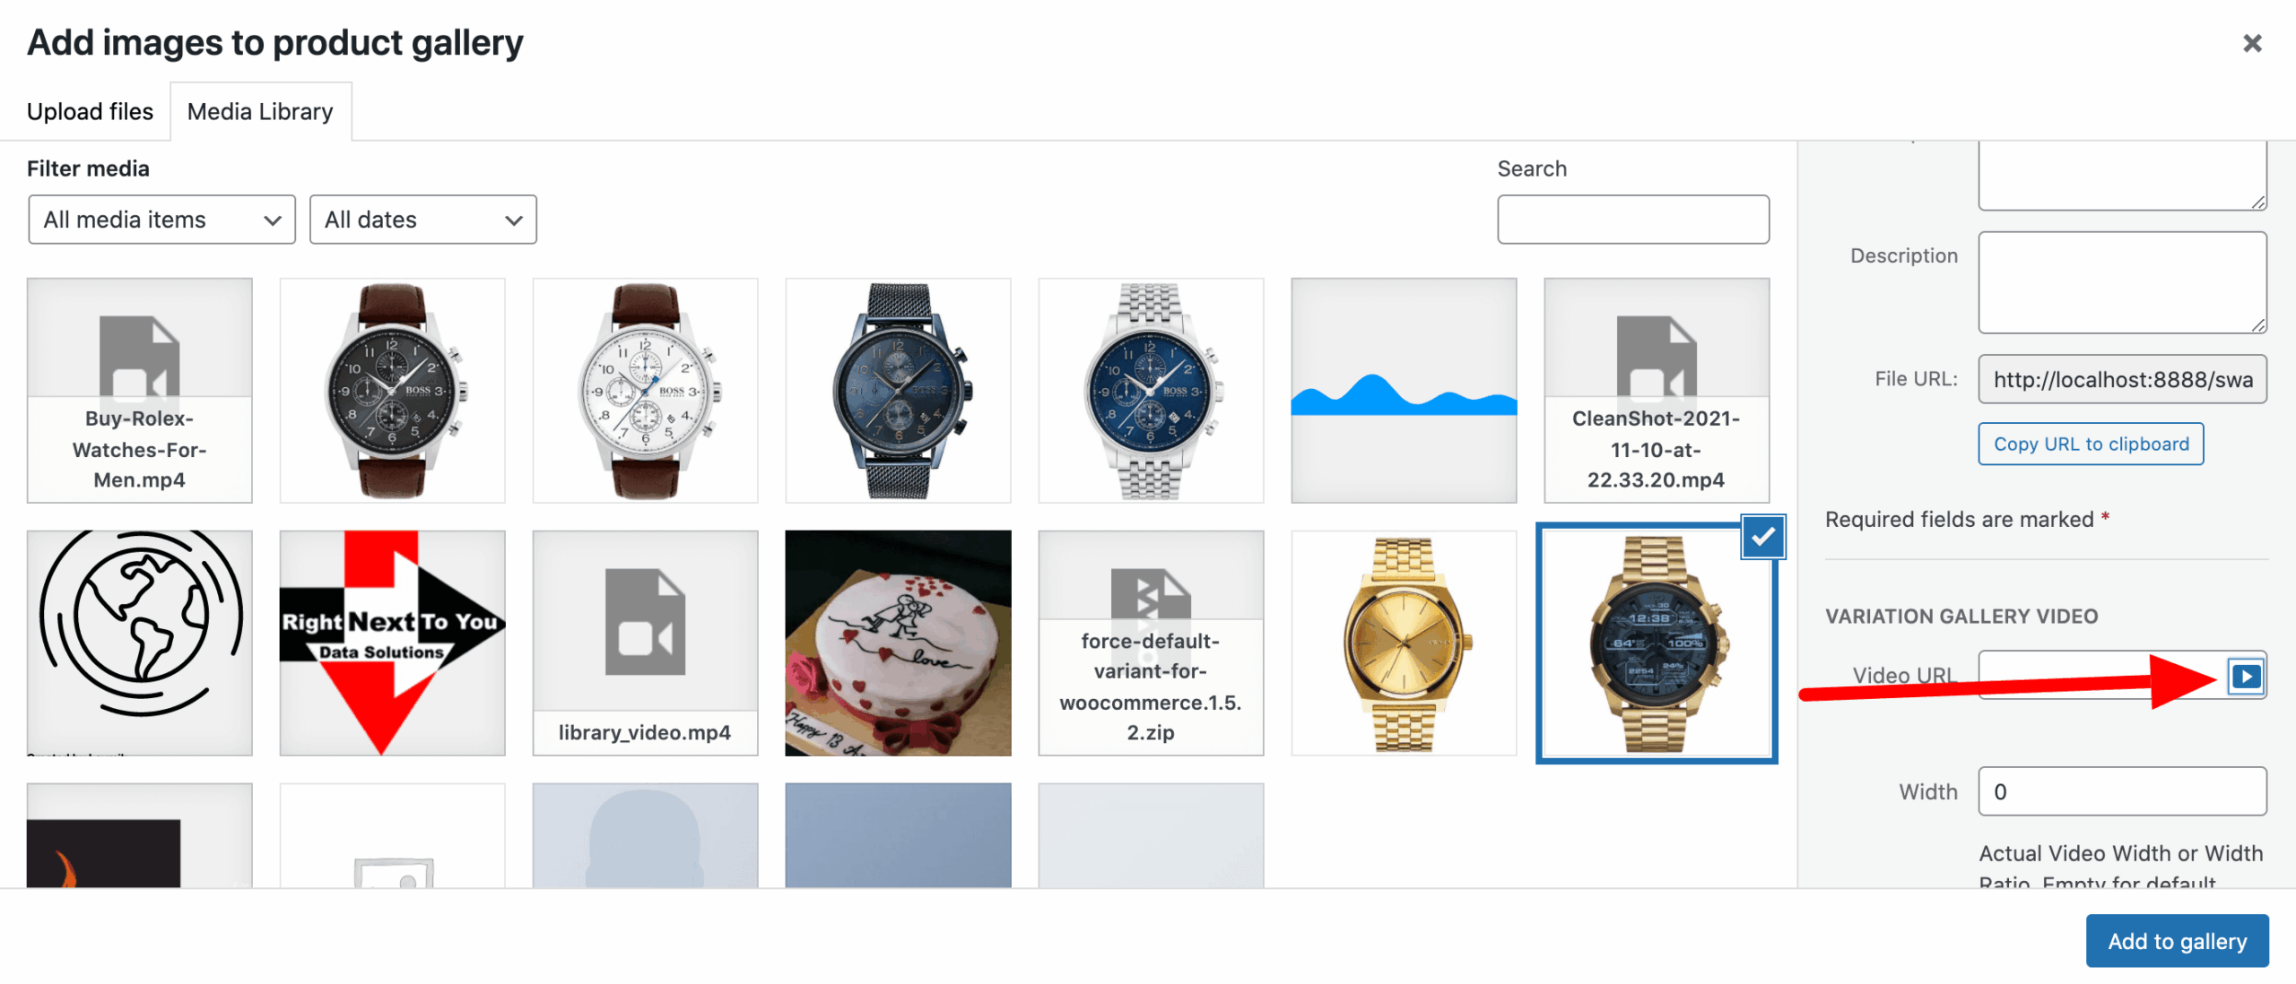Switch to the Upload files tab
2296x984 pixels.
coord(90,111)
